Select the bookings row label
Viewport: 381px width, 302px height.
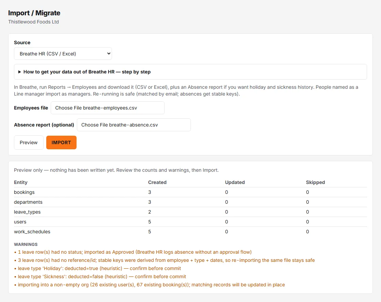coord(24,192)
